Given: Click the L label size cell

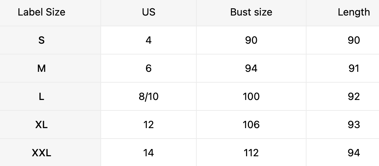Looking at the screenshot, I should coord(42,96).
